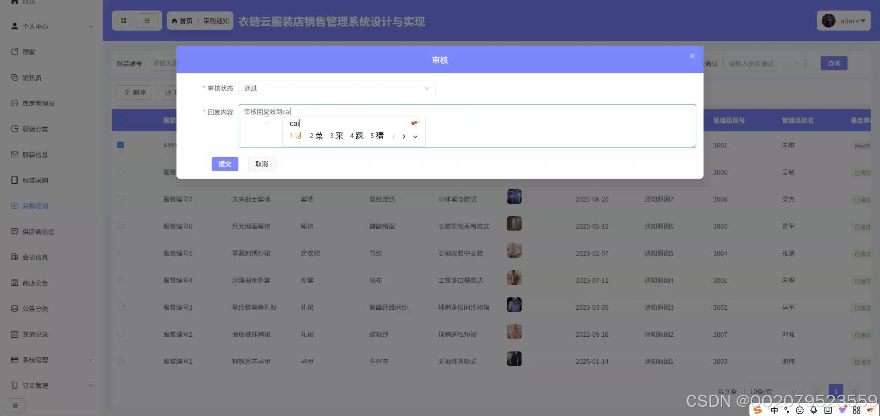Click the 库房管理员 sidebar icon

tap(15, 103)
